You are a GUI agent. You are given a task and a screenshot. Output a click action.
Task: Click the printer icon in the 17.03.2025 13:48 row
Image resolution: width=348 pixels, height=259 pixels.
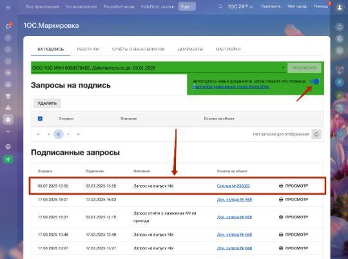coord(281,235)
